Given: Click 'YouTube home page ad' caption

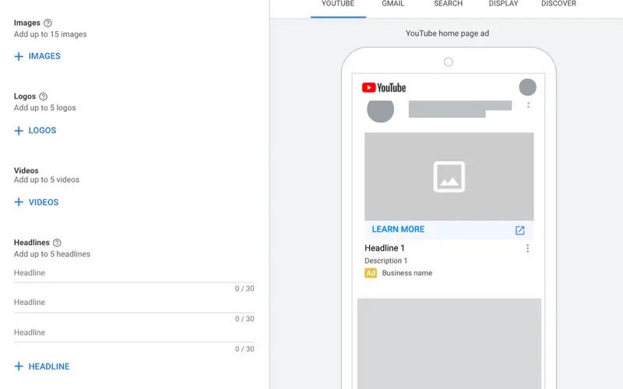Looking at the screenshot, I should [447, 33].
